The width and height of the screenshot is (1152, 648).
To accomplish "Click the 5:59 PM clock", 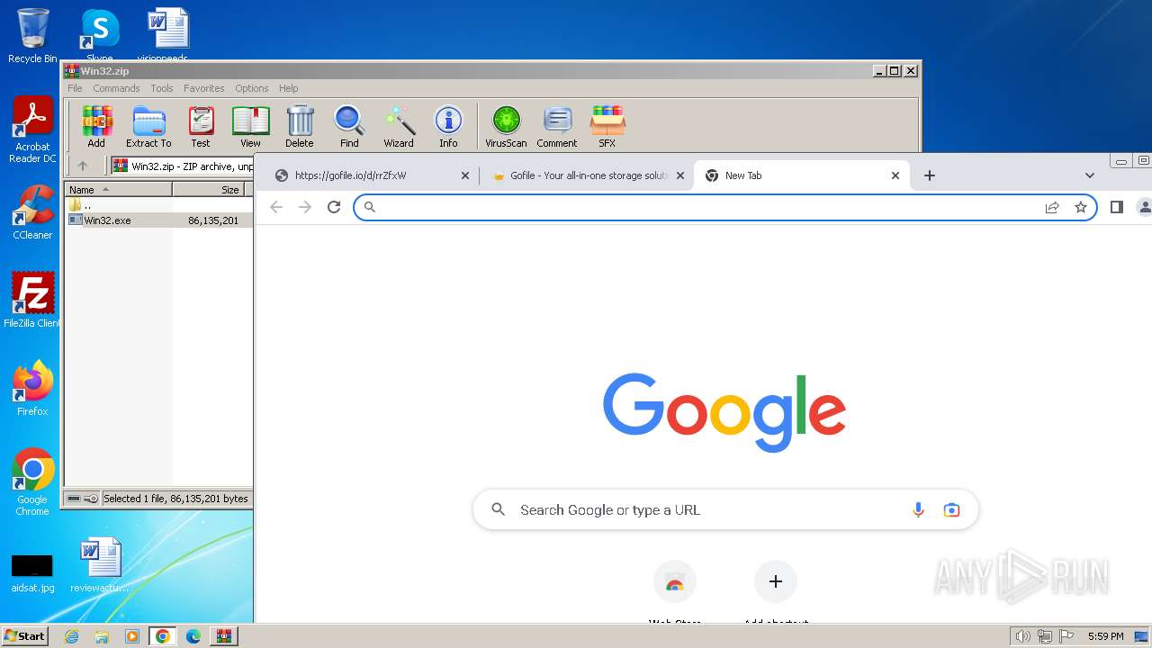I will tap(1106, 636).
